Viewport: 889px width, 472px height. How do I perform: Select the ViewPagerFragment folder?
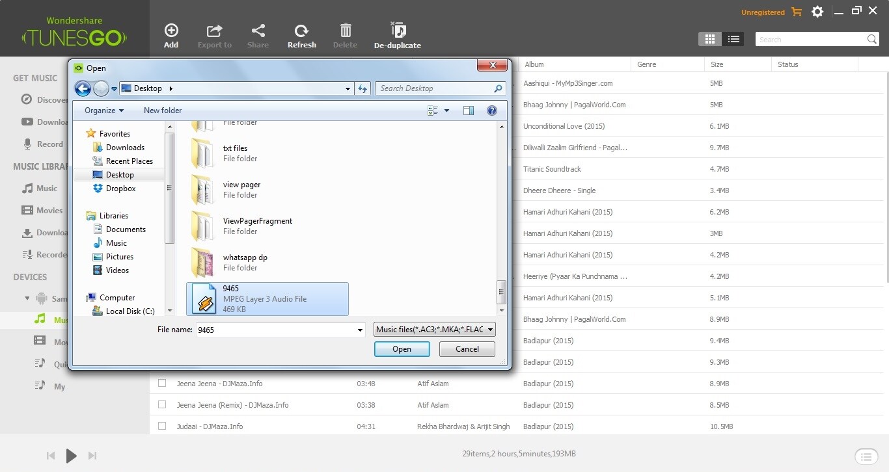click(x=267, y=226)
